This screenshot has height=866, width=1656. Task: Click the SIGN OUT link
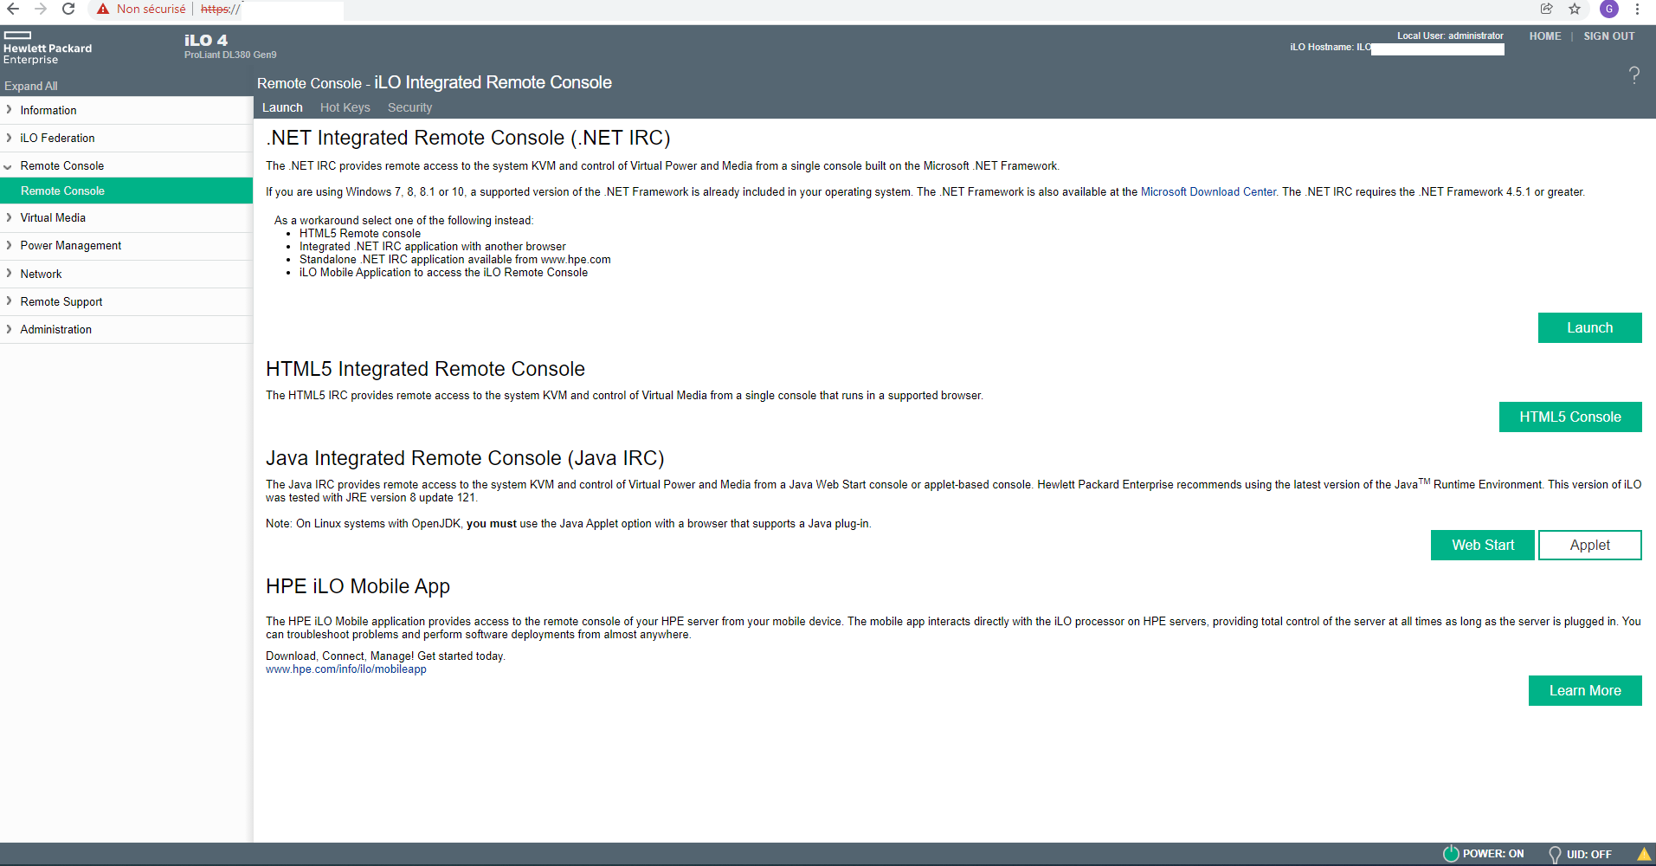pyautogui.click(x=1608, y=36)
